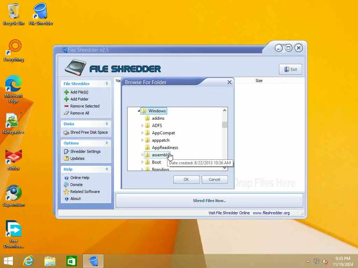Click the folder tree scroll down arrow
This screenshot has height=268, width=358.
225,168
